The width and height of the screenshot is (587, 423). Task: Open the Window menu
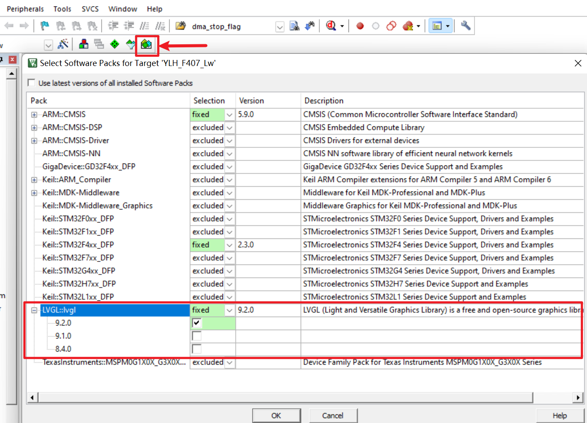(x=123, y=9)
